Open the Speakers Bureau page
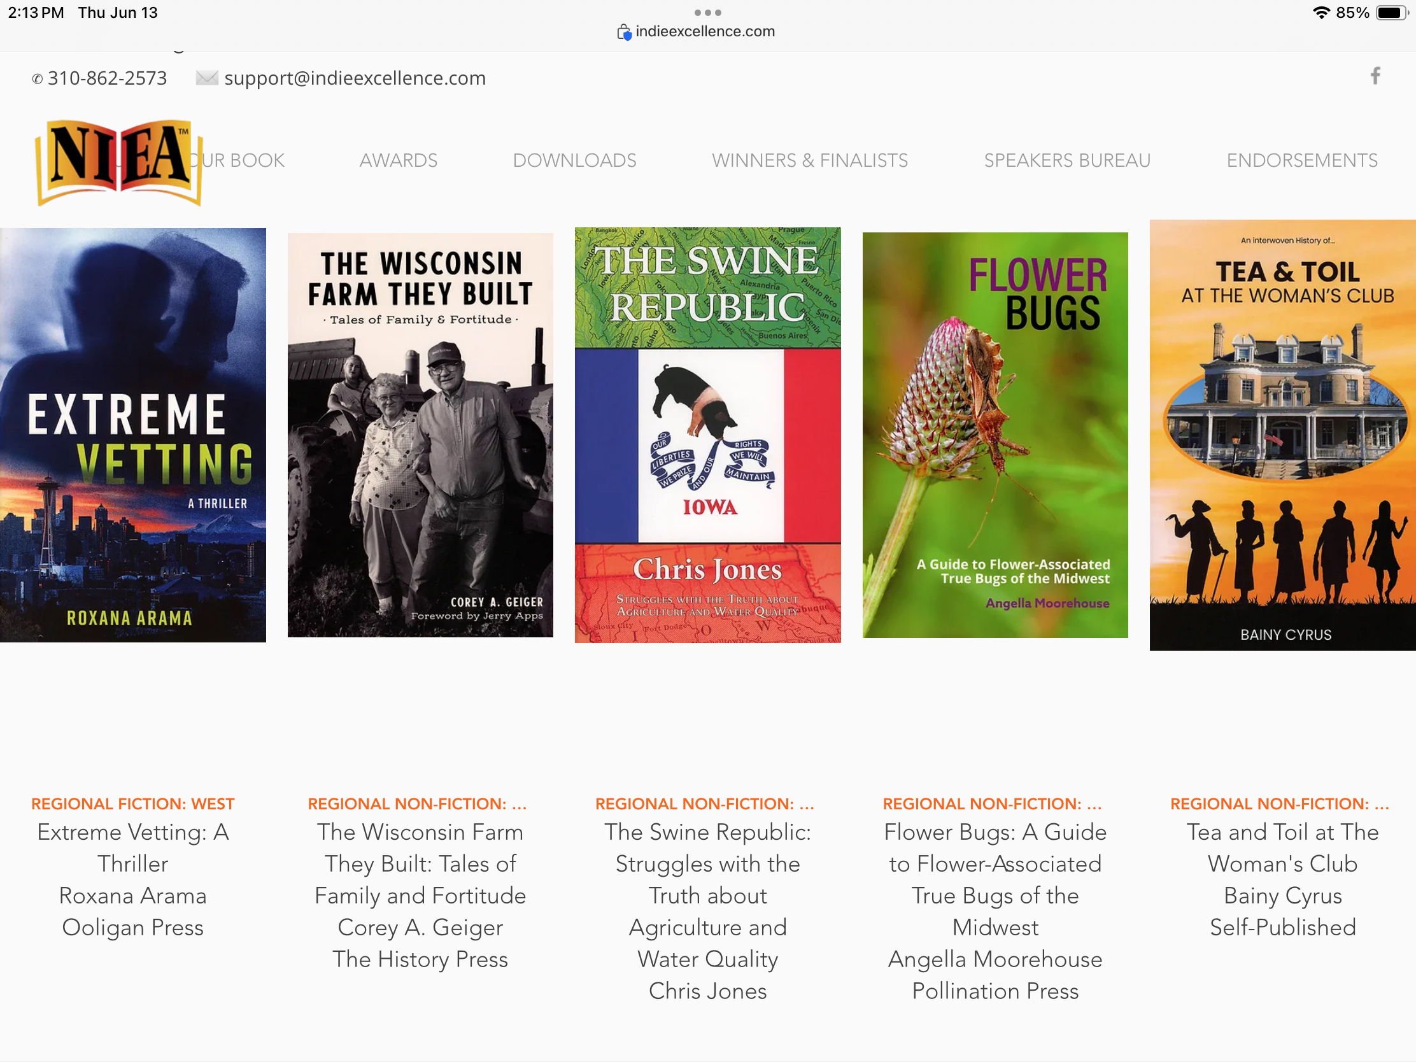 (1066, 160)
